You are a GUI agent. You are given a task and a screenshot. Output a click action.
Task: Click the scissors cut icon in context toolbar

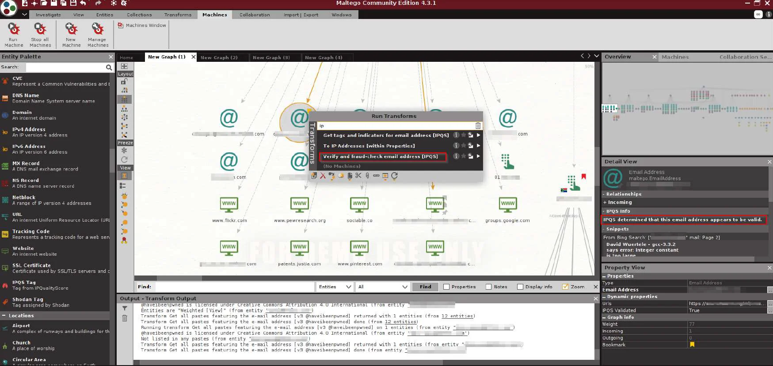click(x=358, y=176)
